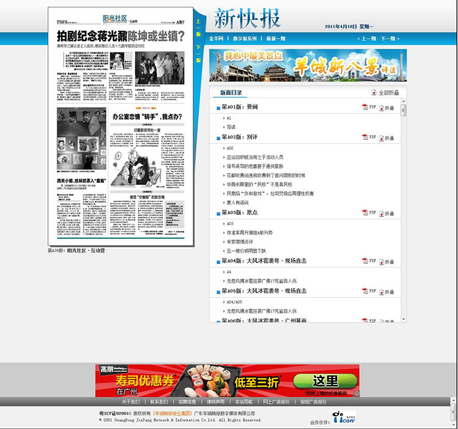The image size is (458, 429).
Task: Click the directory panel scroll down arrow
Action: pyautogui.click(x=404, y=320)
